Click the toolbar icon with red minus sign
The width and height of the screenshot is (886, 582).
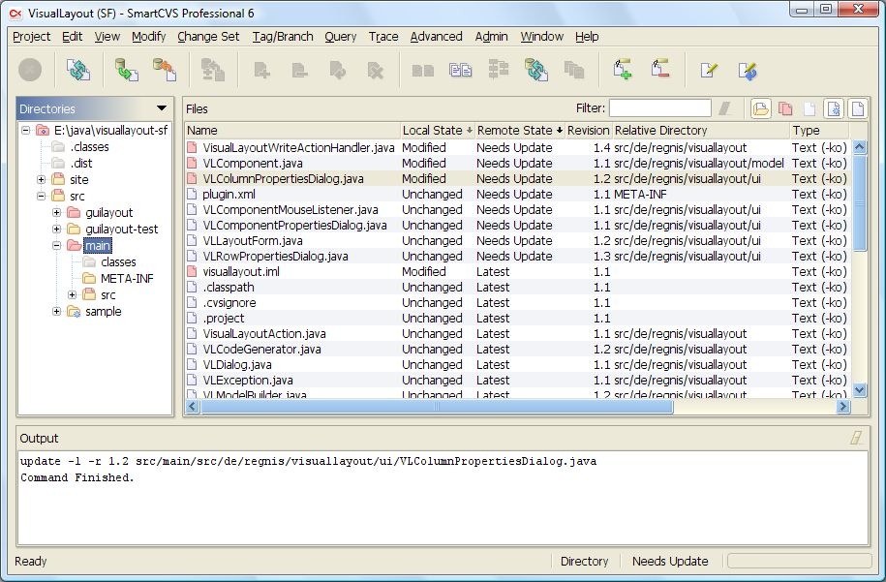coord(660,70)
